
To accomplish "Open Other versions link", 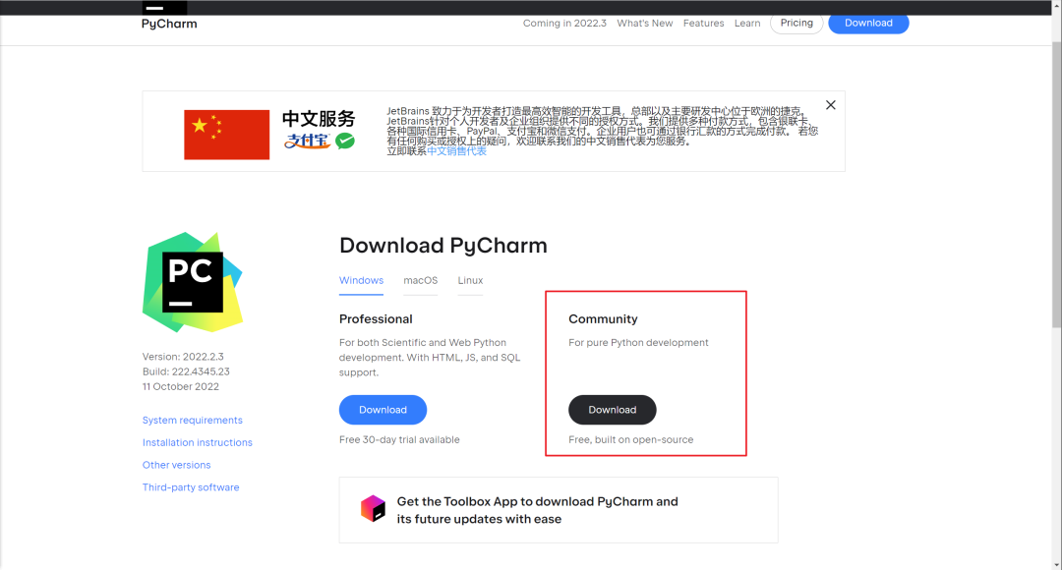I will pos(176,465).
